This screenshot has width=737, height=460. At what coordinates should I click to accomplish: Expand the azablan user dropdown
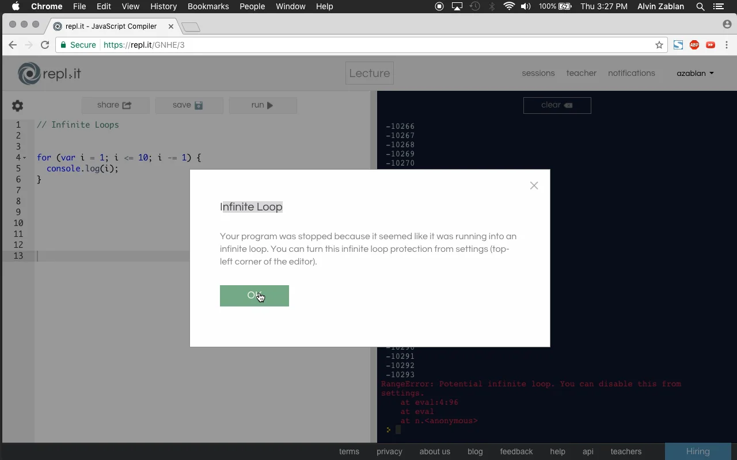(x=695, y=73)
